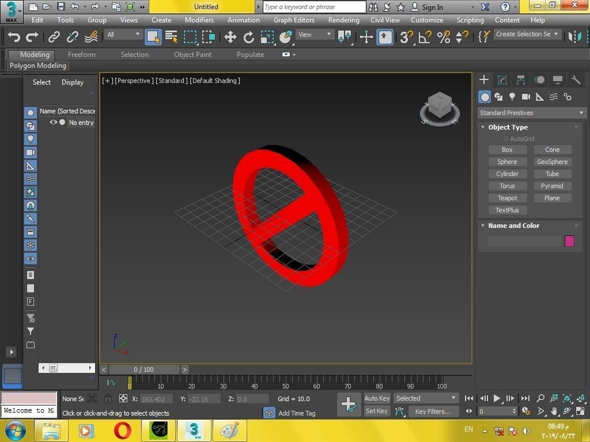Open Select by Name dialog icon
The image size is (590, 442).
click(172, 37)
